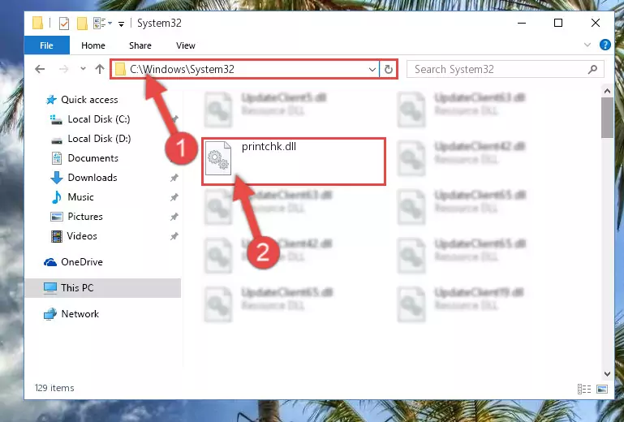Switch to Details view in status bar

pyautogui.click(x=584, y=389)
